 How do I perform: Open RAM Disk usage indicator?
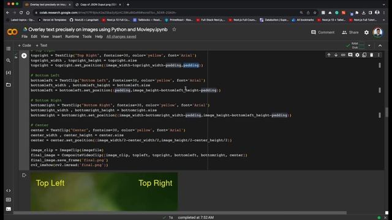point(355,46)
